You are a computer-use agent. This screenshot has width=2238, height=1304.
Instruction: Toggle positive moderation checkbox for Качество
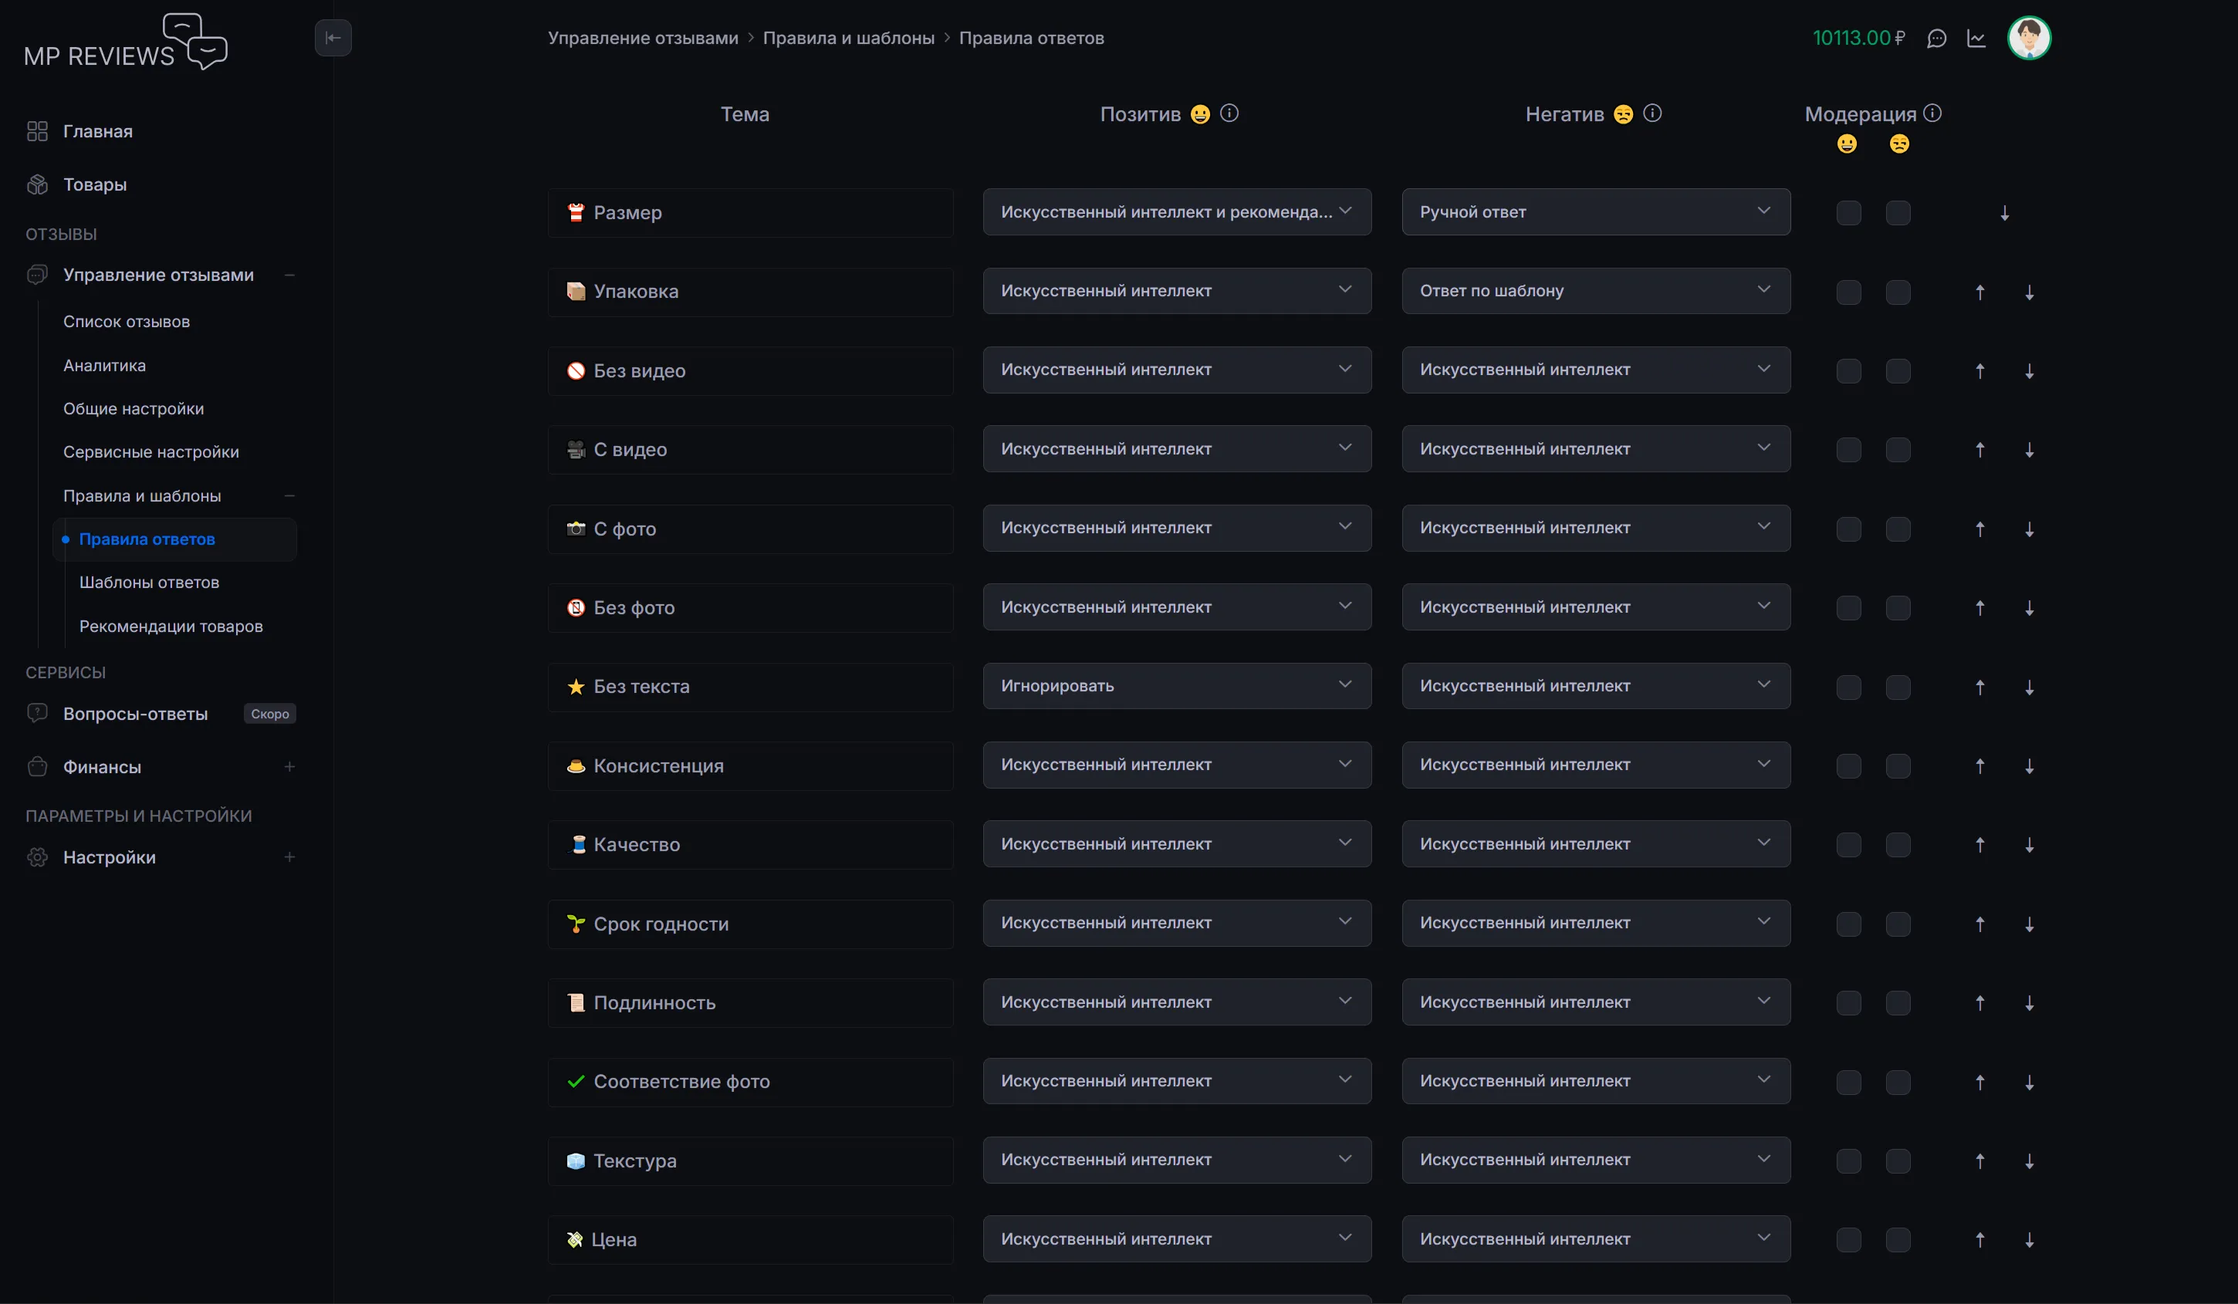(x=1848, y=845)
